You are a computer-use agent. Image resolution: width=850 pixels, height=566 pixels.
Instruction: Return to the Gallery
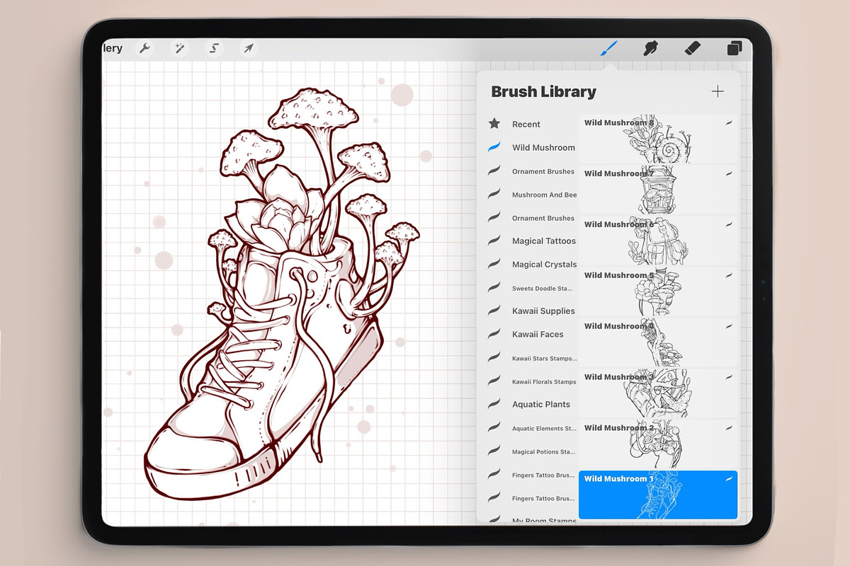113,49
